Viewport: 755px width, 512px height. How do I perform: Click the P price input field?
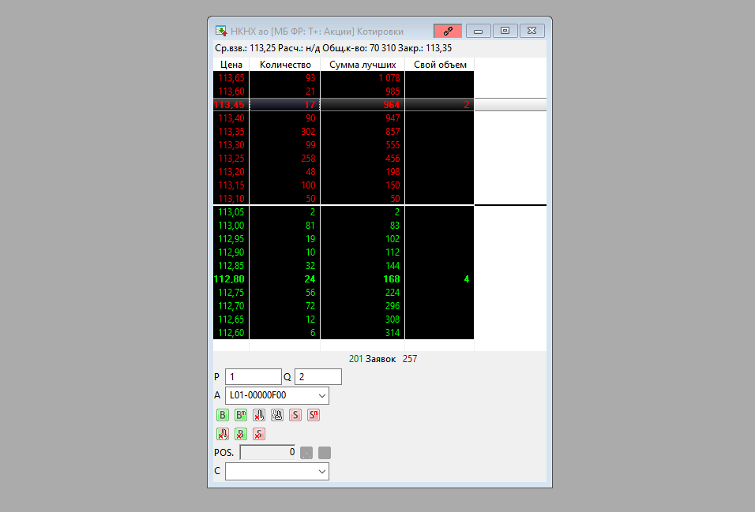[x=253, y=377]
